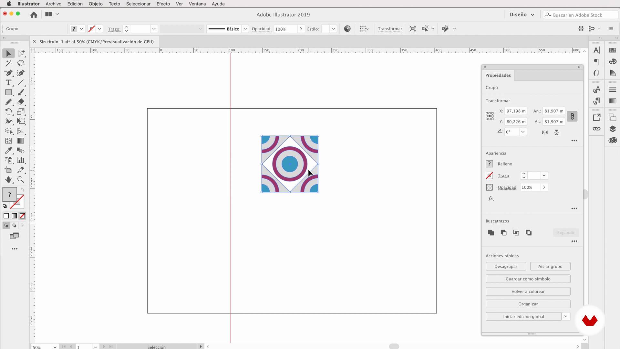Select the Exclude pathfinder mode

pos(529,233)
